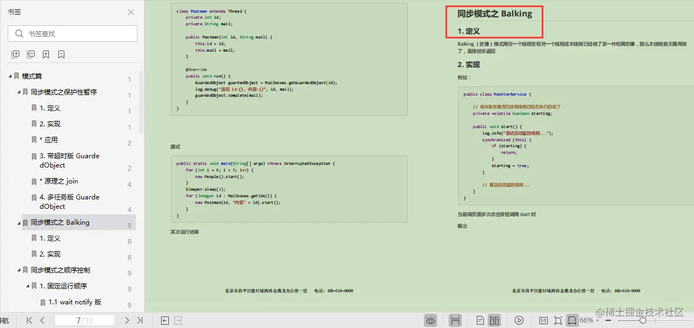Expand all bookmark entries icon
This screenshot has height=328, width=694.
pos(15,54)
